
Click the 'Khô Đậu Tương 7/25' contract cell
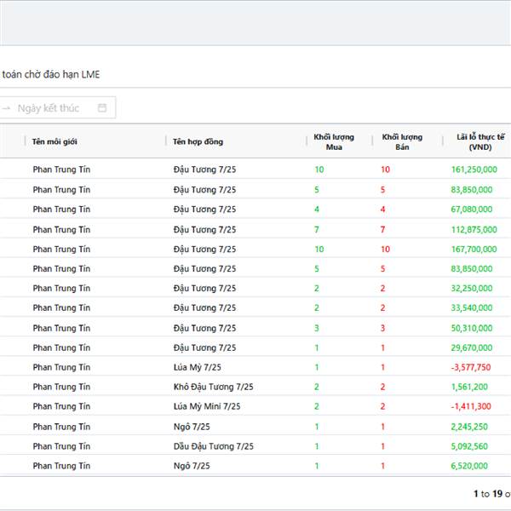pos(213,387)
